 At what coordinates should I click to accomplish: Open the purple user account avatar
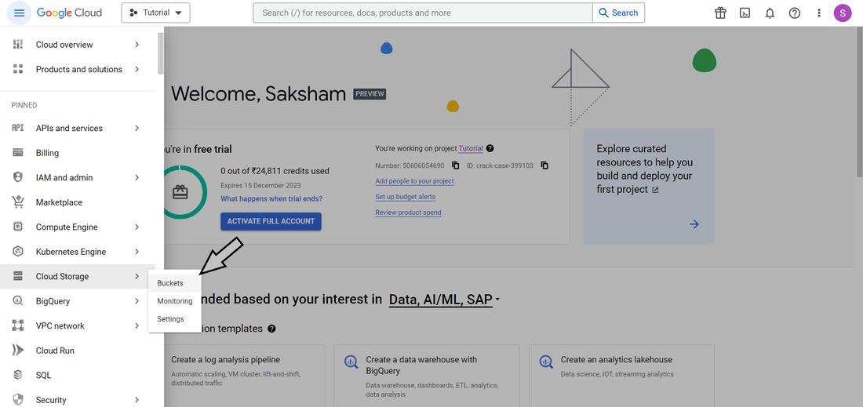pos(843,13)
